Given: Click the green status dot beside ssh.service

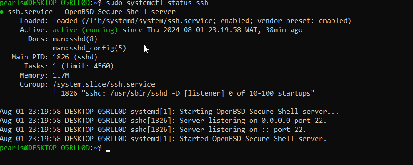Looking at the screenshot, I should [2, 12].
